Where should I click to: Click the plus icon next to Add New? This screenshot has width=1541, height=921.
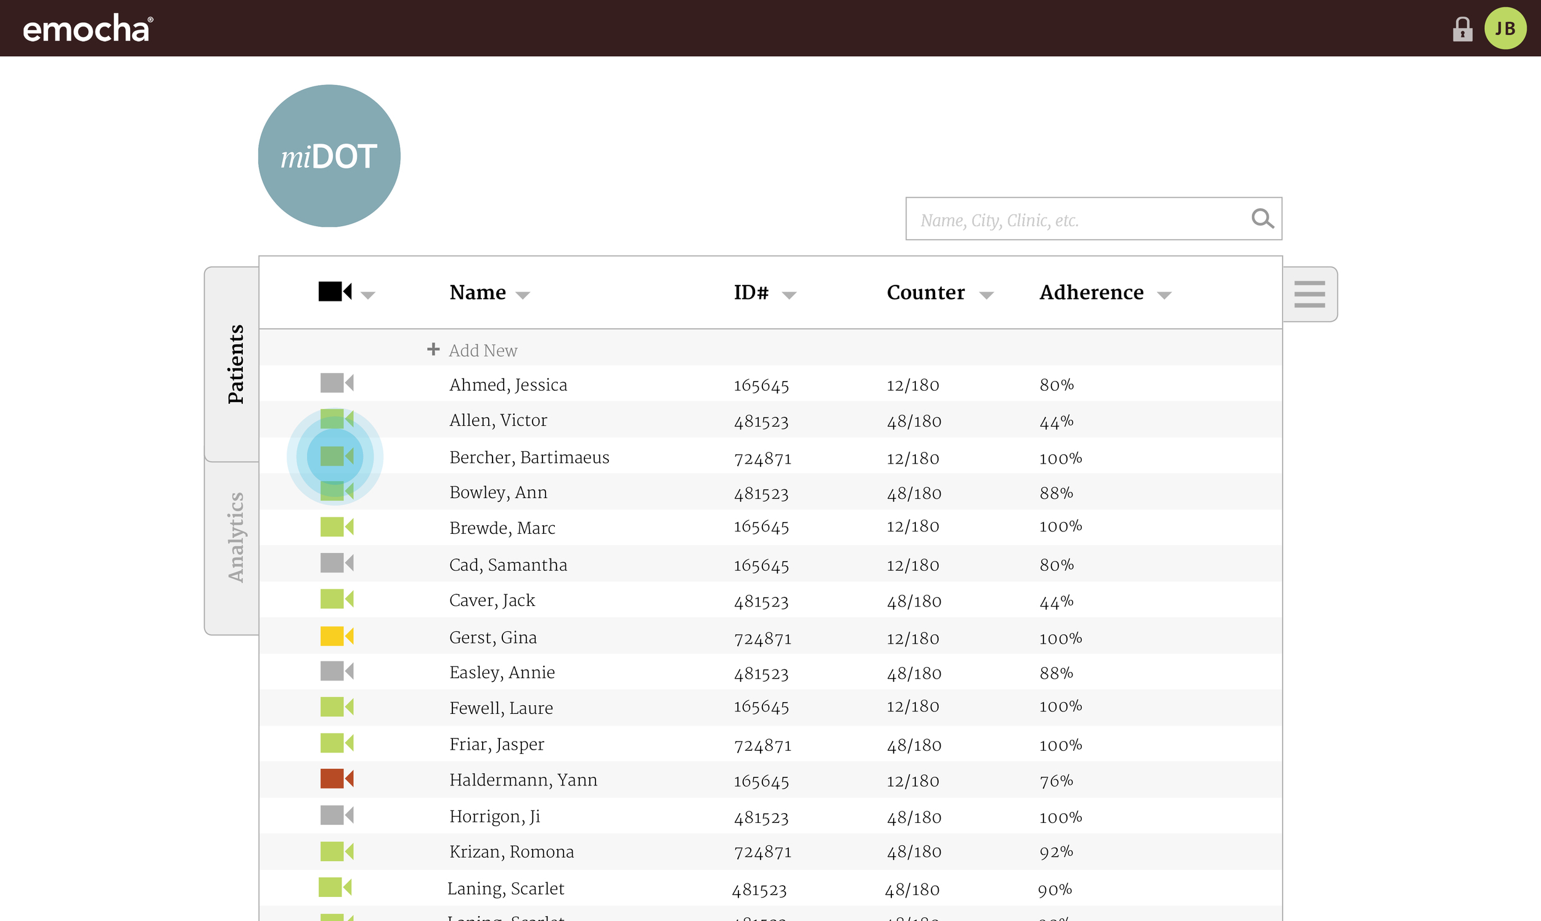click(433, 350)
